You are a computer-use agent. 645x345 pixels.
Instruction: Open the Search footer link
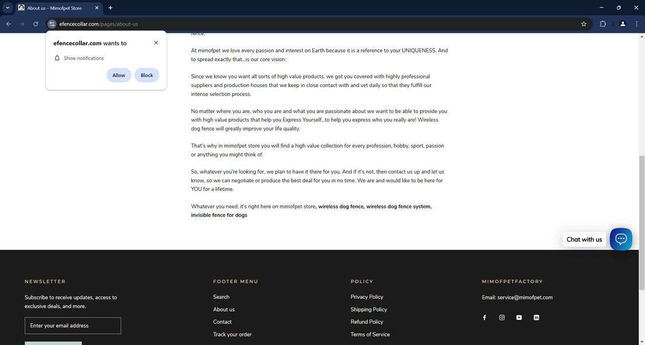click(221, 297)
